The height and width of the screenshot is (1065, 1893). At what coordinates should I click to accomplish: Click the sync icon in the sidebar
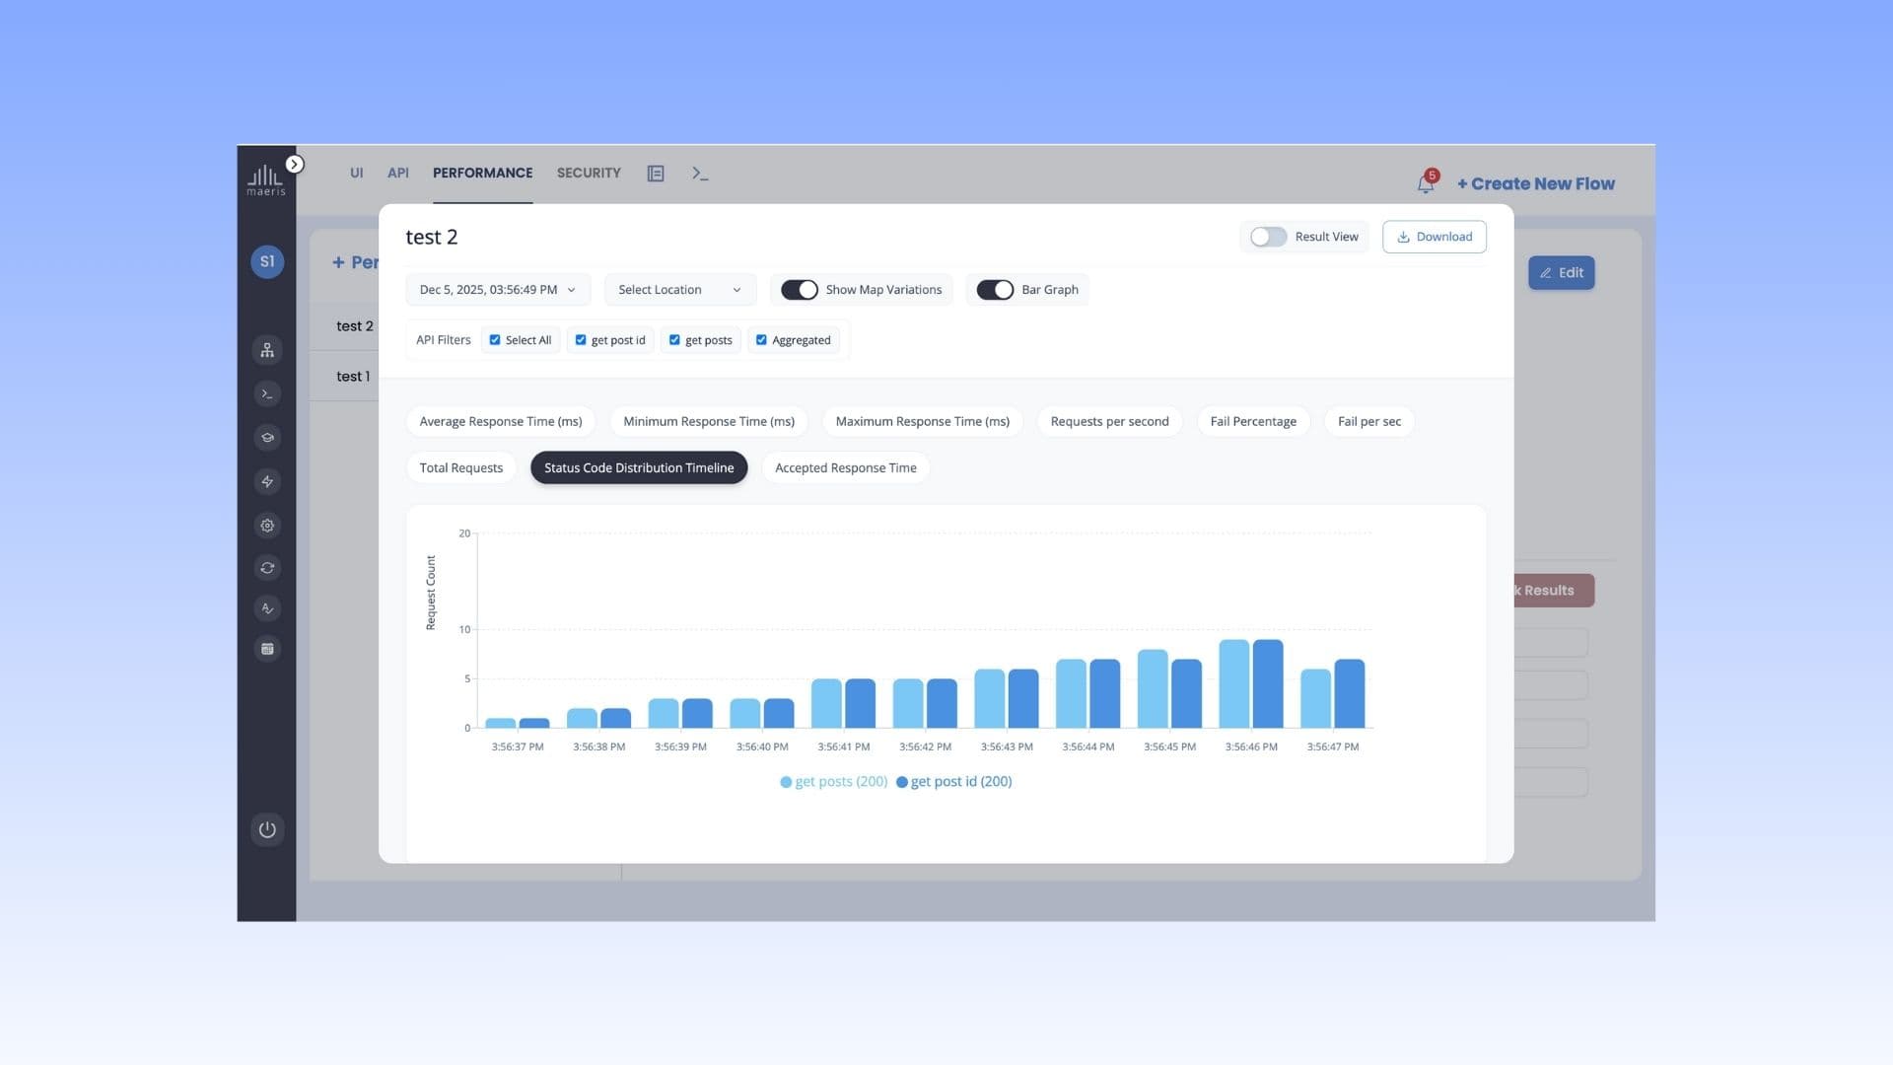267,567
